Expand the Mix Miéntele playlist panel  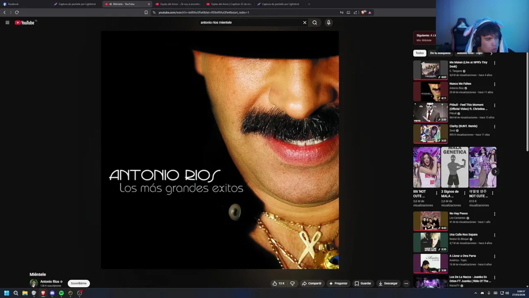(x=424, y=38)
